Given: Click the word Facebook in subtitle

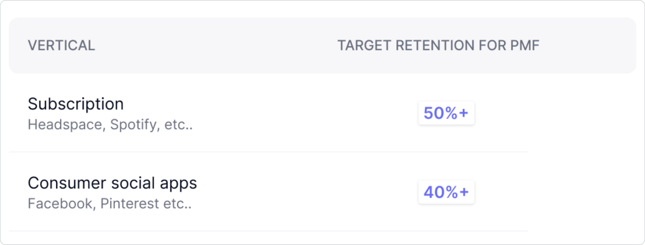Looking at the screenshot, I should point(62,204).
